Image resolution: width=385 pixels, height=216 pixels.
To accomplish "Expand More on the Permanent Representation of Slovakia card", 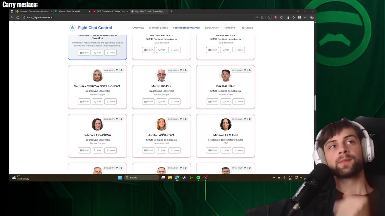I will coord(110,52).
